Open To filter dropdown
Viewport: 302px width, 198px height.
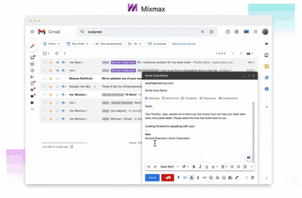point(135,44)
